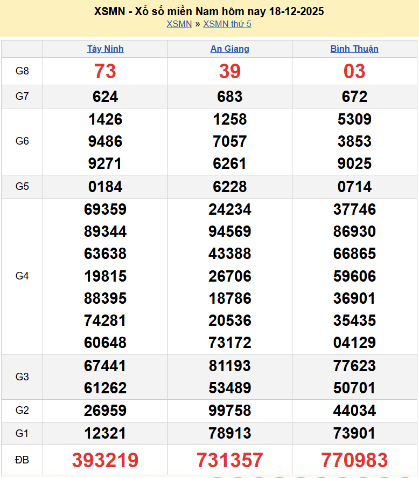The height and width of the screenshot is (478, 419).
Task: Click the G5 number 6228
Action: [229, 187]
